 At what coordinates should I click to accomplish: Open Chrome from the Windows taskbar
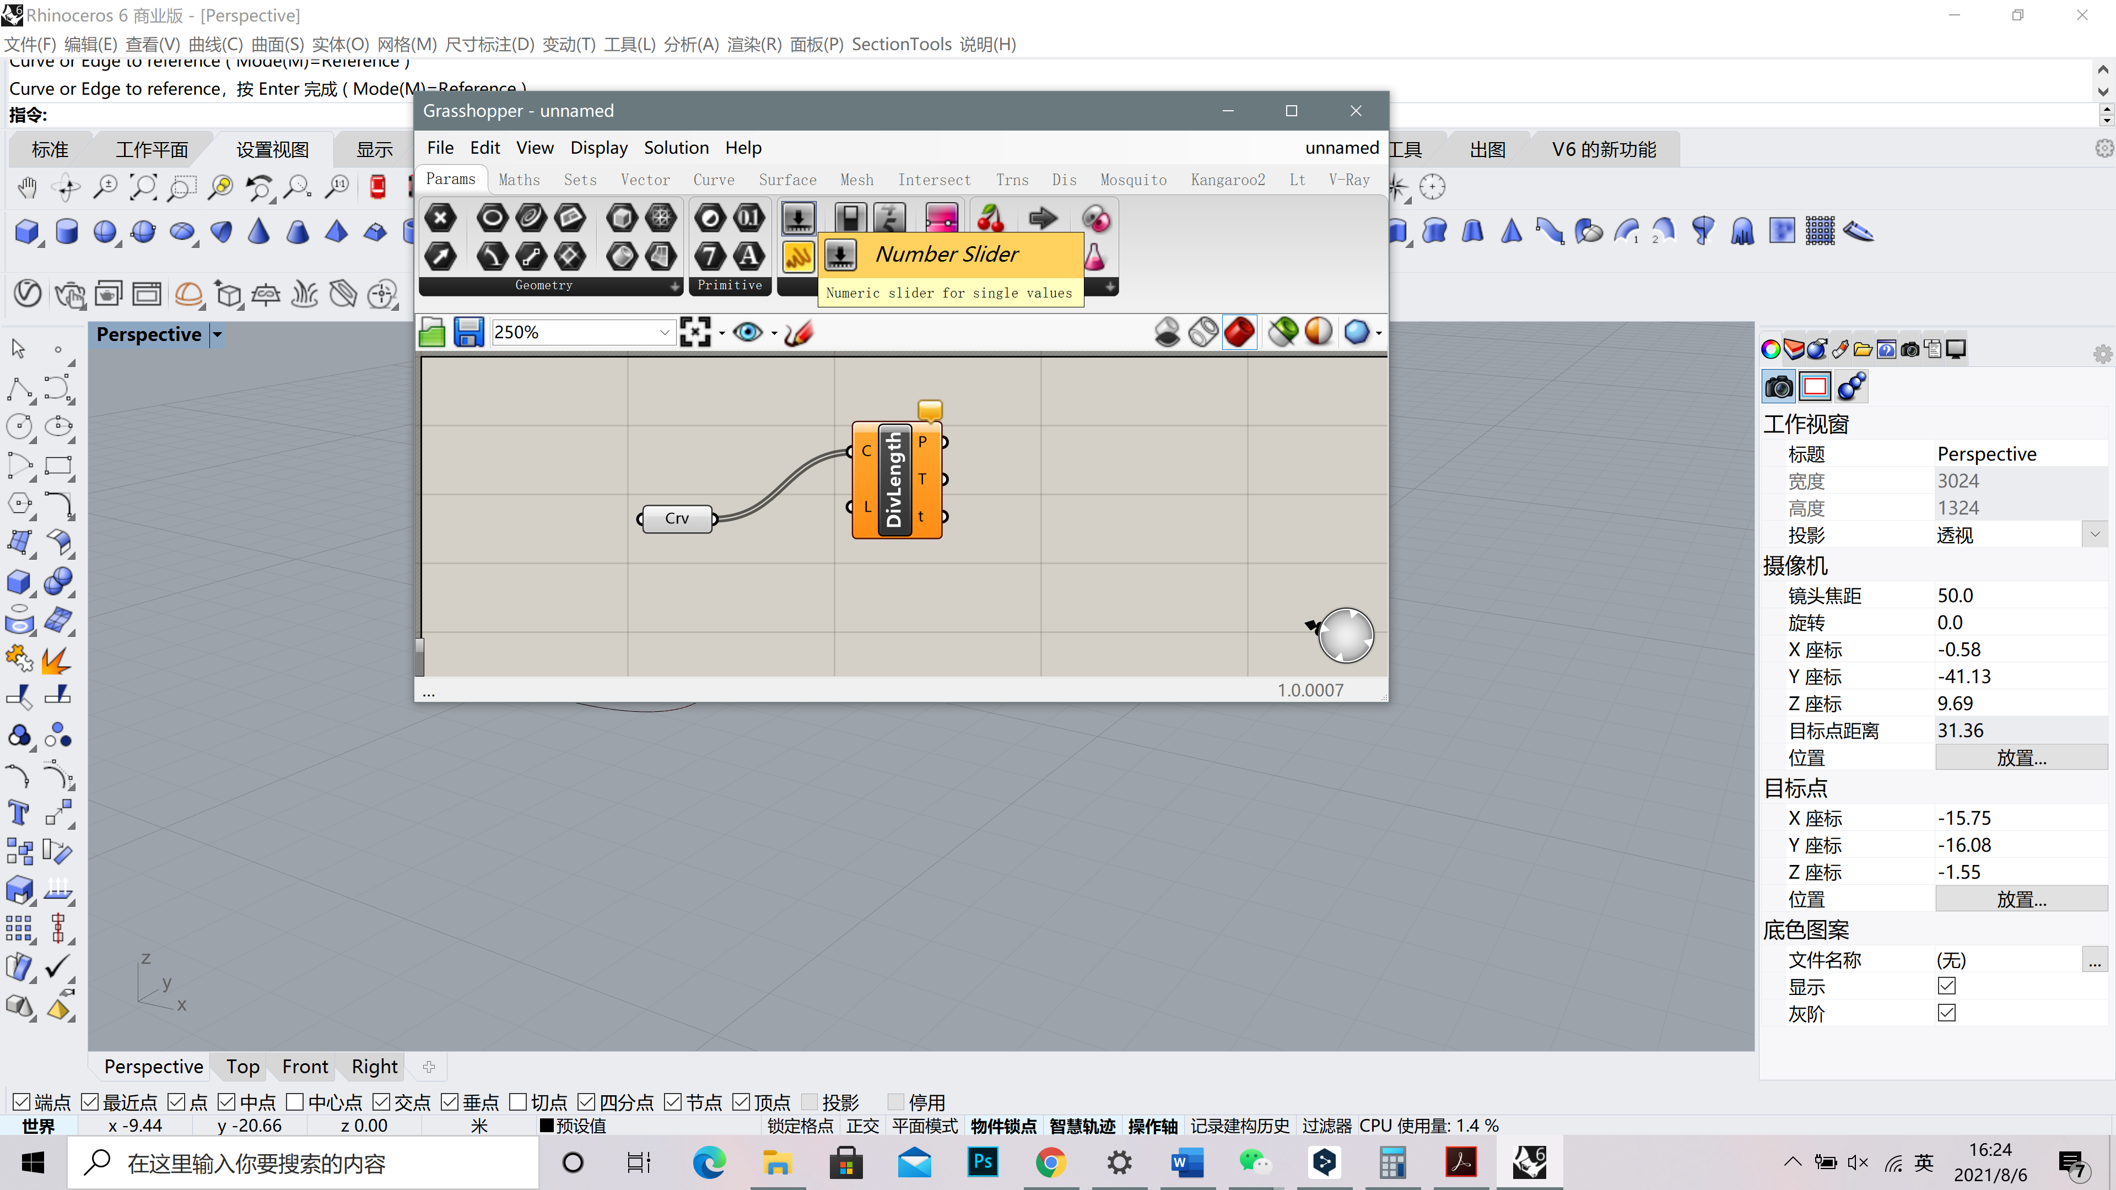[1051, 1162]
